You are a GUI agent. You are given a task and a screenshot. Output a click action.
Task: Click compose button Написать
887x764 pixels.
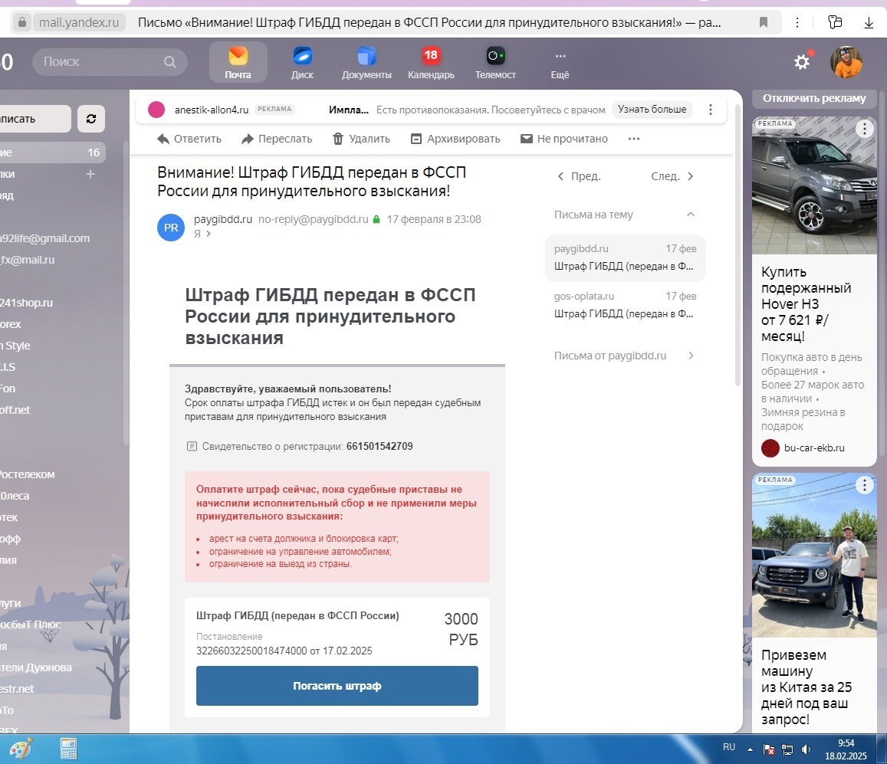coord(35,119)
